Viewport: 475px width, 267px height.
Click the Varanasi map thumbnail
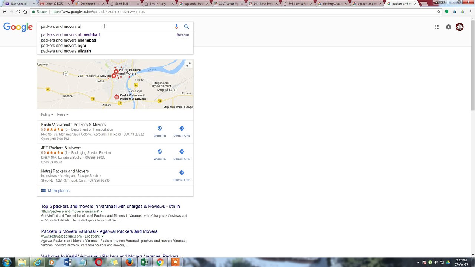(115, 84)
